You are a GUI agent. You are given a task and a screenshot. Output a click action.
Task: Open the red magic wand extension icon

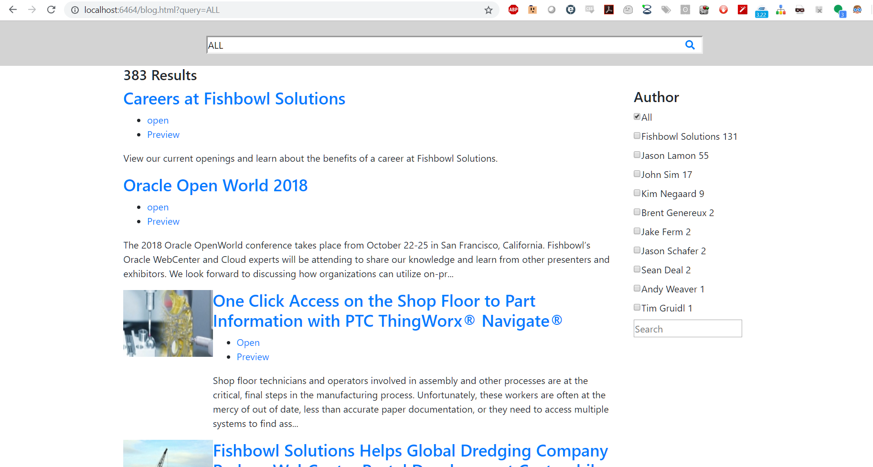coord(743,10)
